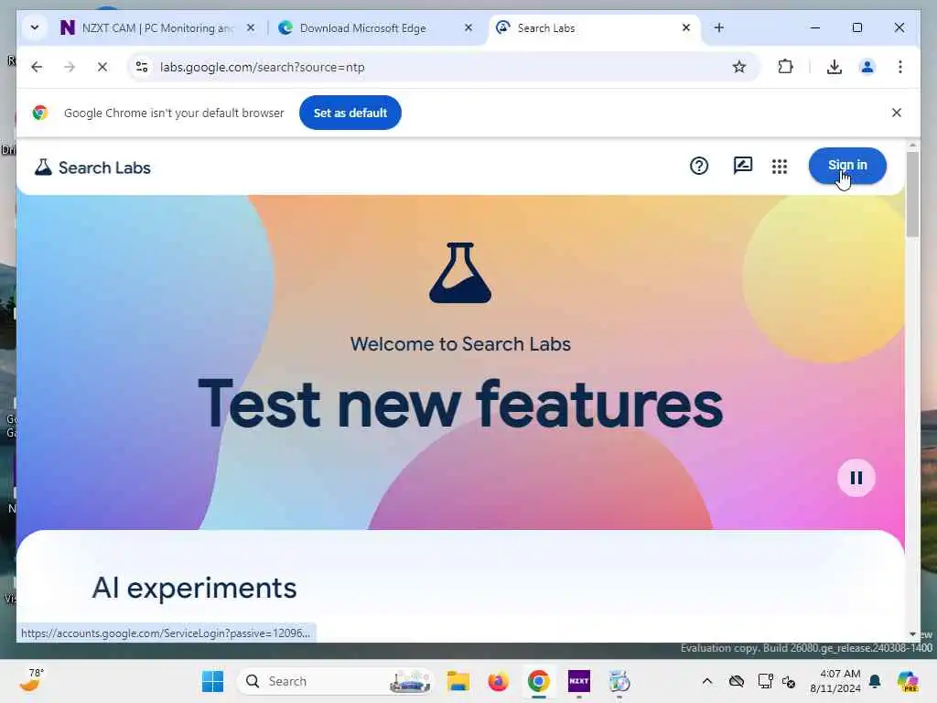937x703 pixels.
Task: Go back to previous page
Action: click(x=37, y=67)
